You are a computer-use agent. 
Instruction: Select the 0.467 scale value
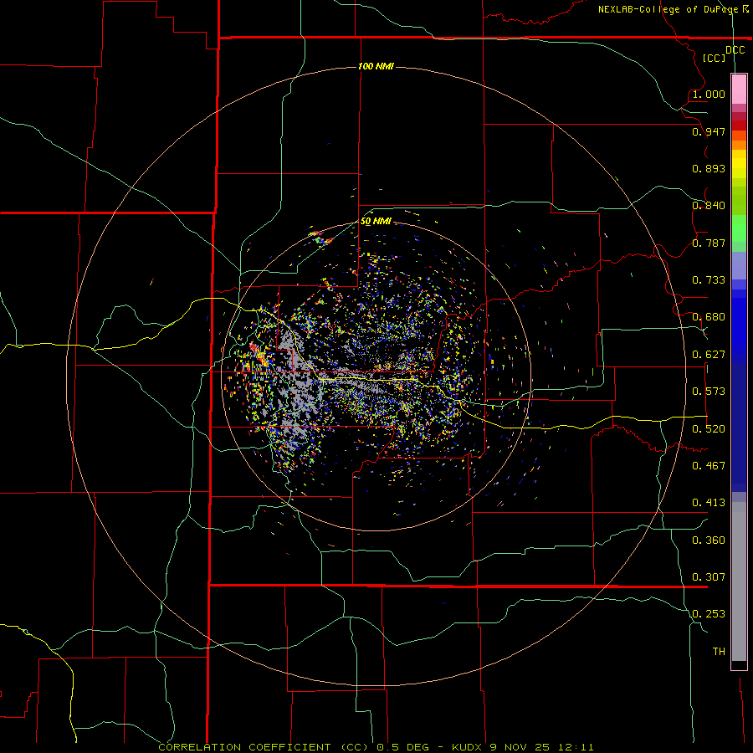click(x=709, y=466)
